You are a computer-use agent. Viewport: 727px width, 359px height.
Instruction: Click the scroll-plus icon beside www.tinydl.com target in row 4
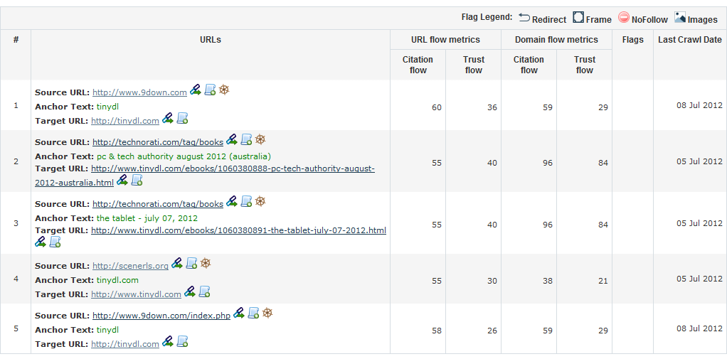[204, 291]
